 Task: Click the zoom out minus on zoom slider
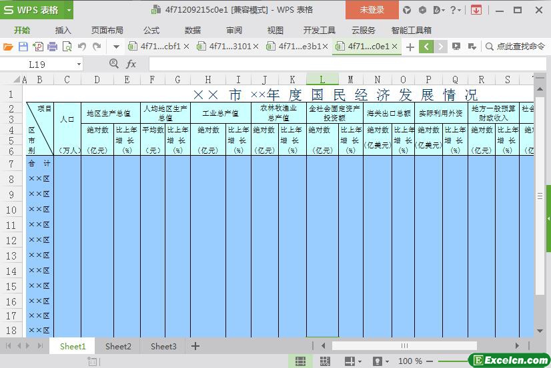431,361
